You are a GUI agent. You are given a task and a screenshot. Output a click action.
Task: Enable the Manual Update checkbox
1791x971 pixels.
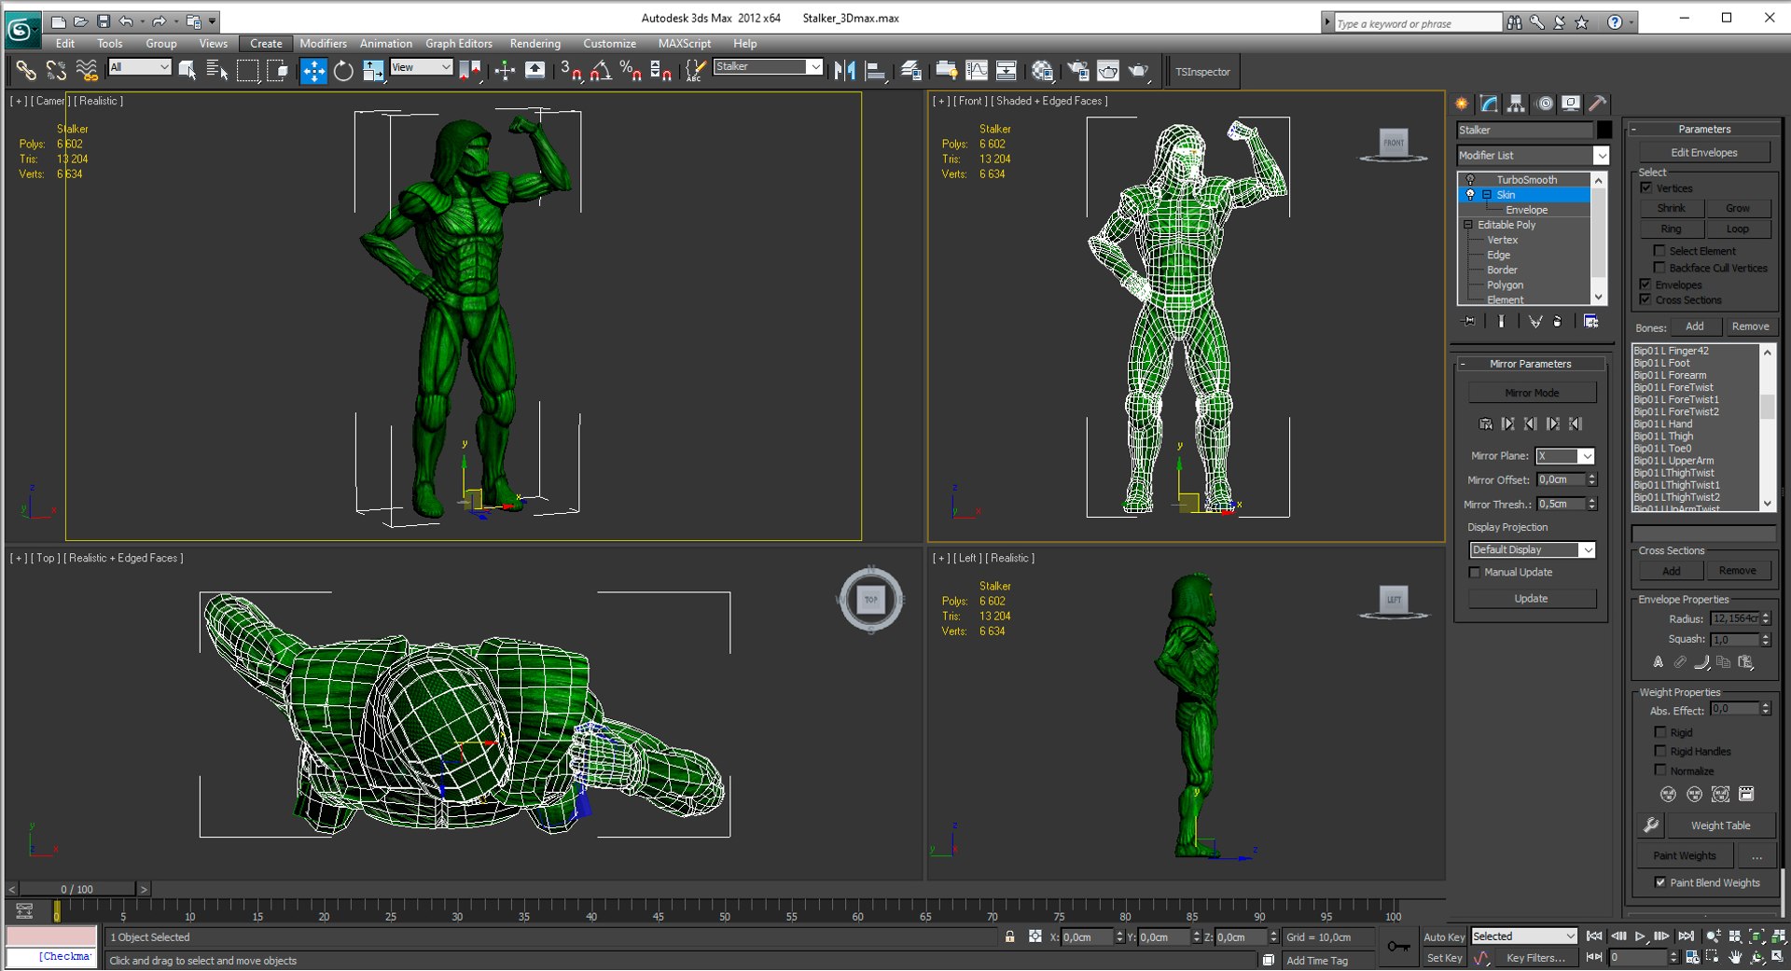(x=1475, y=572)
